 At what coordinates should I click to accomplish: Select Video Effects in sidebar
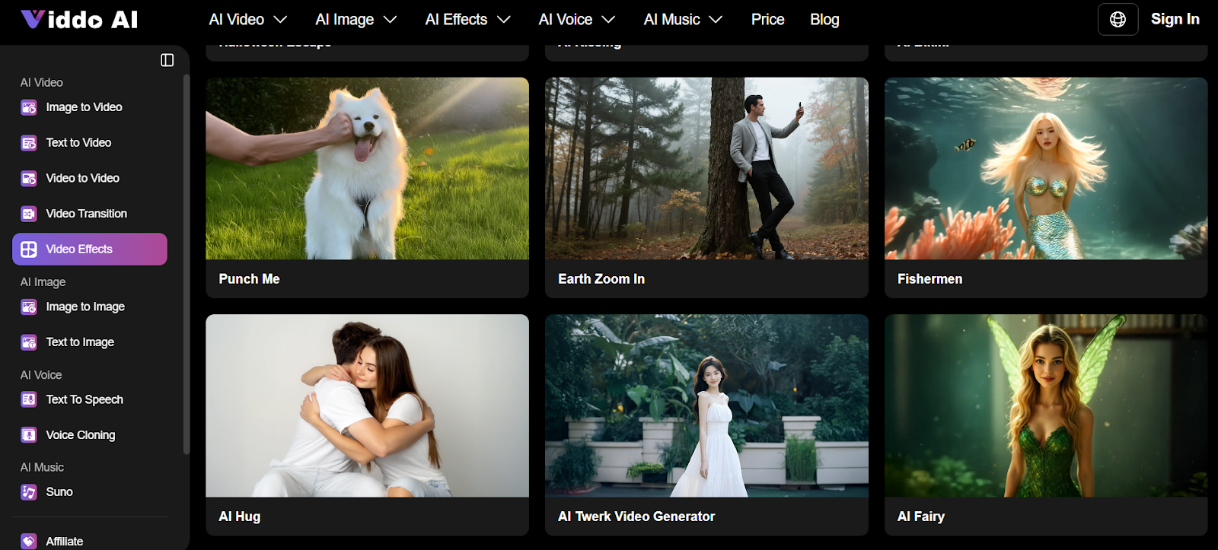(x=90, y=250)
